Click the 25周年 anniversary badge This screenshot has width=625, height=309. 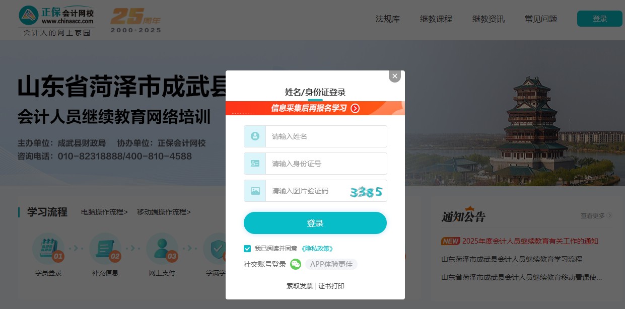[x=135, y=19]
